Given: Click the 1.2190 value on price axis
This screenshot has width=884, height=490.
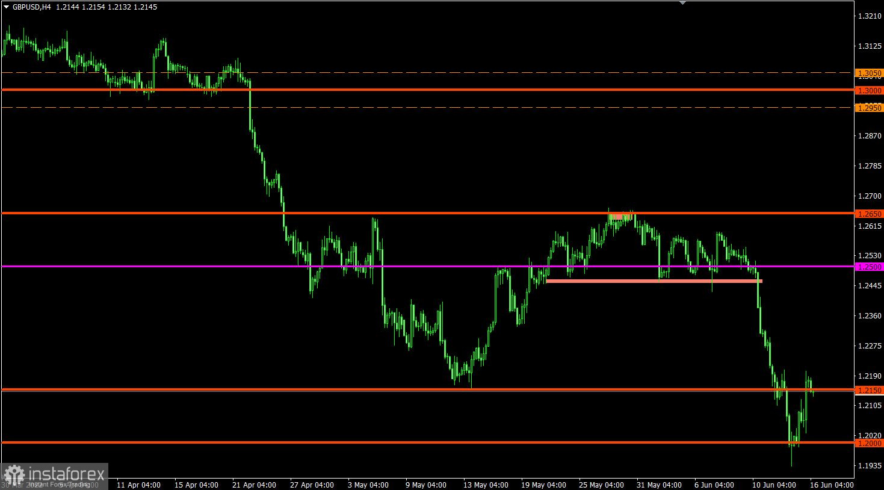Looking at the screenshot, I should pyautogui.click(x=870, y=376).
